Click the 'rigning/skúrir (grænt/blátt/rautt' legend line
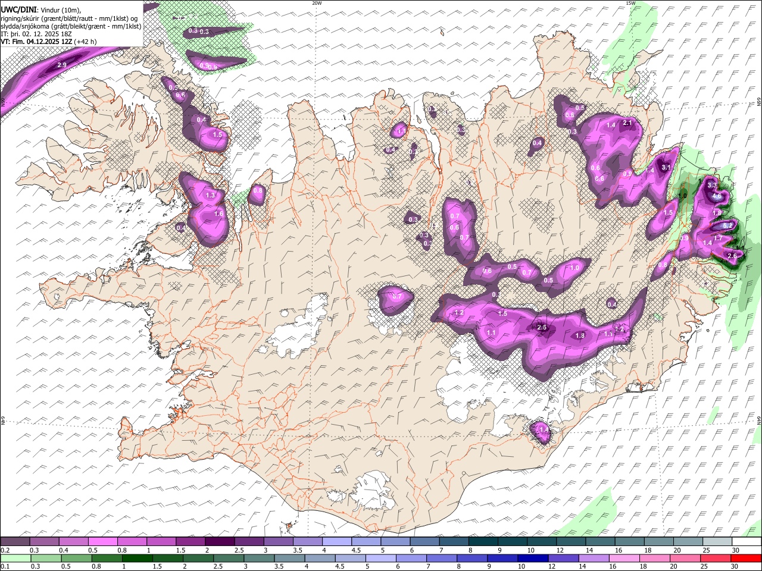The height and width of the screenshot is (571, 762). point(70,18)
